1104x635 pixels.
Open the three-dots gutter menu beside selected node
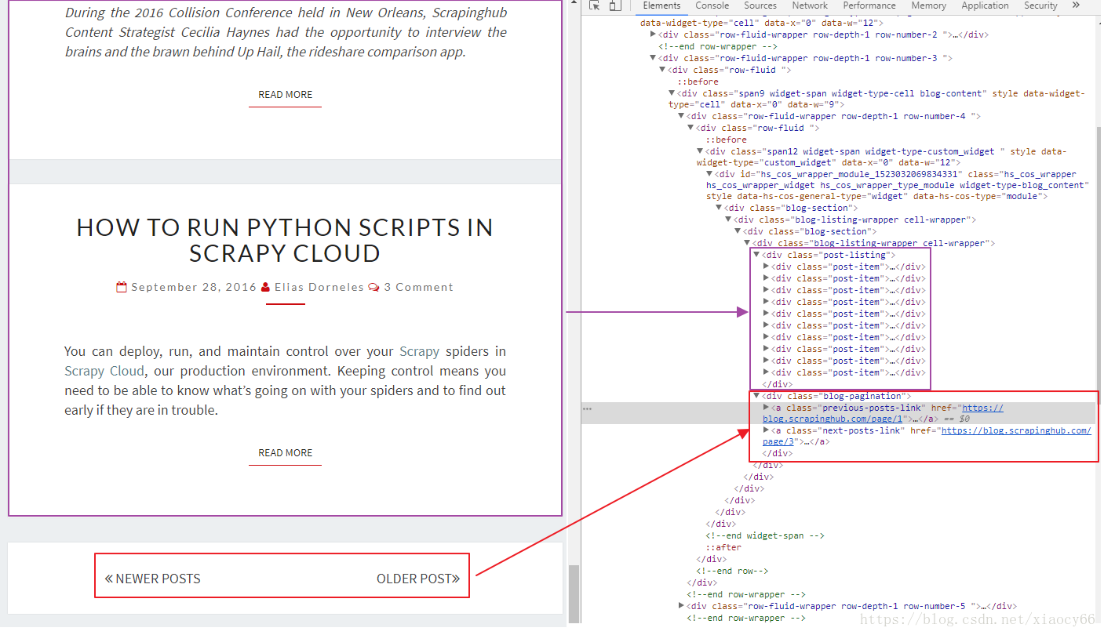point(587,408)
